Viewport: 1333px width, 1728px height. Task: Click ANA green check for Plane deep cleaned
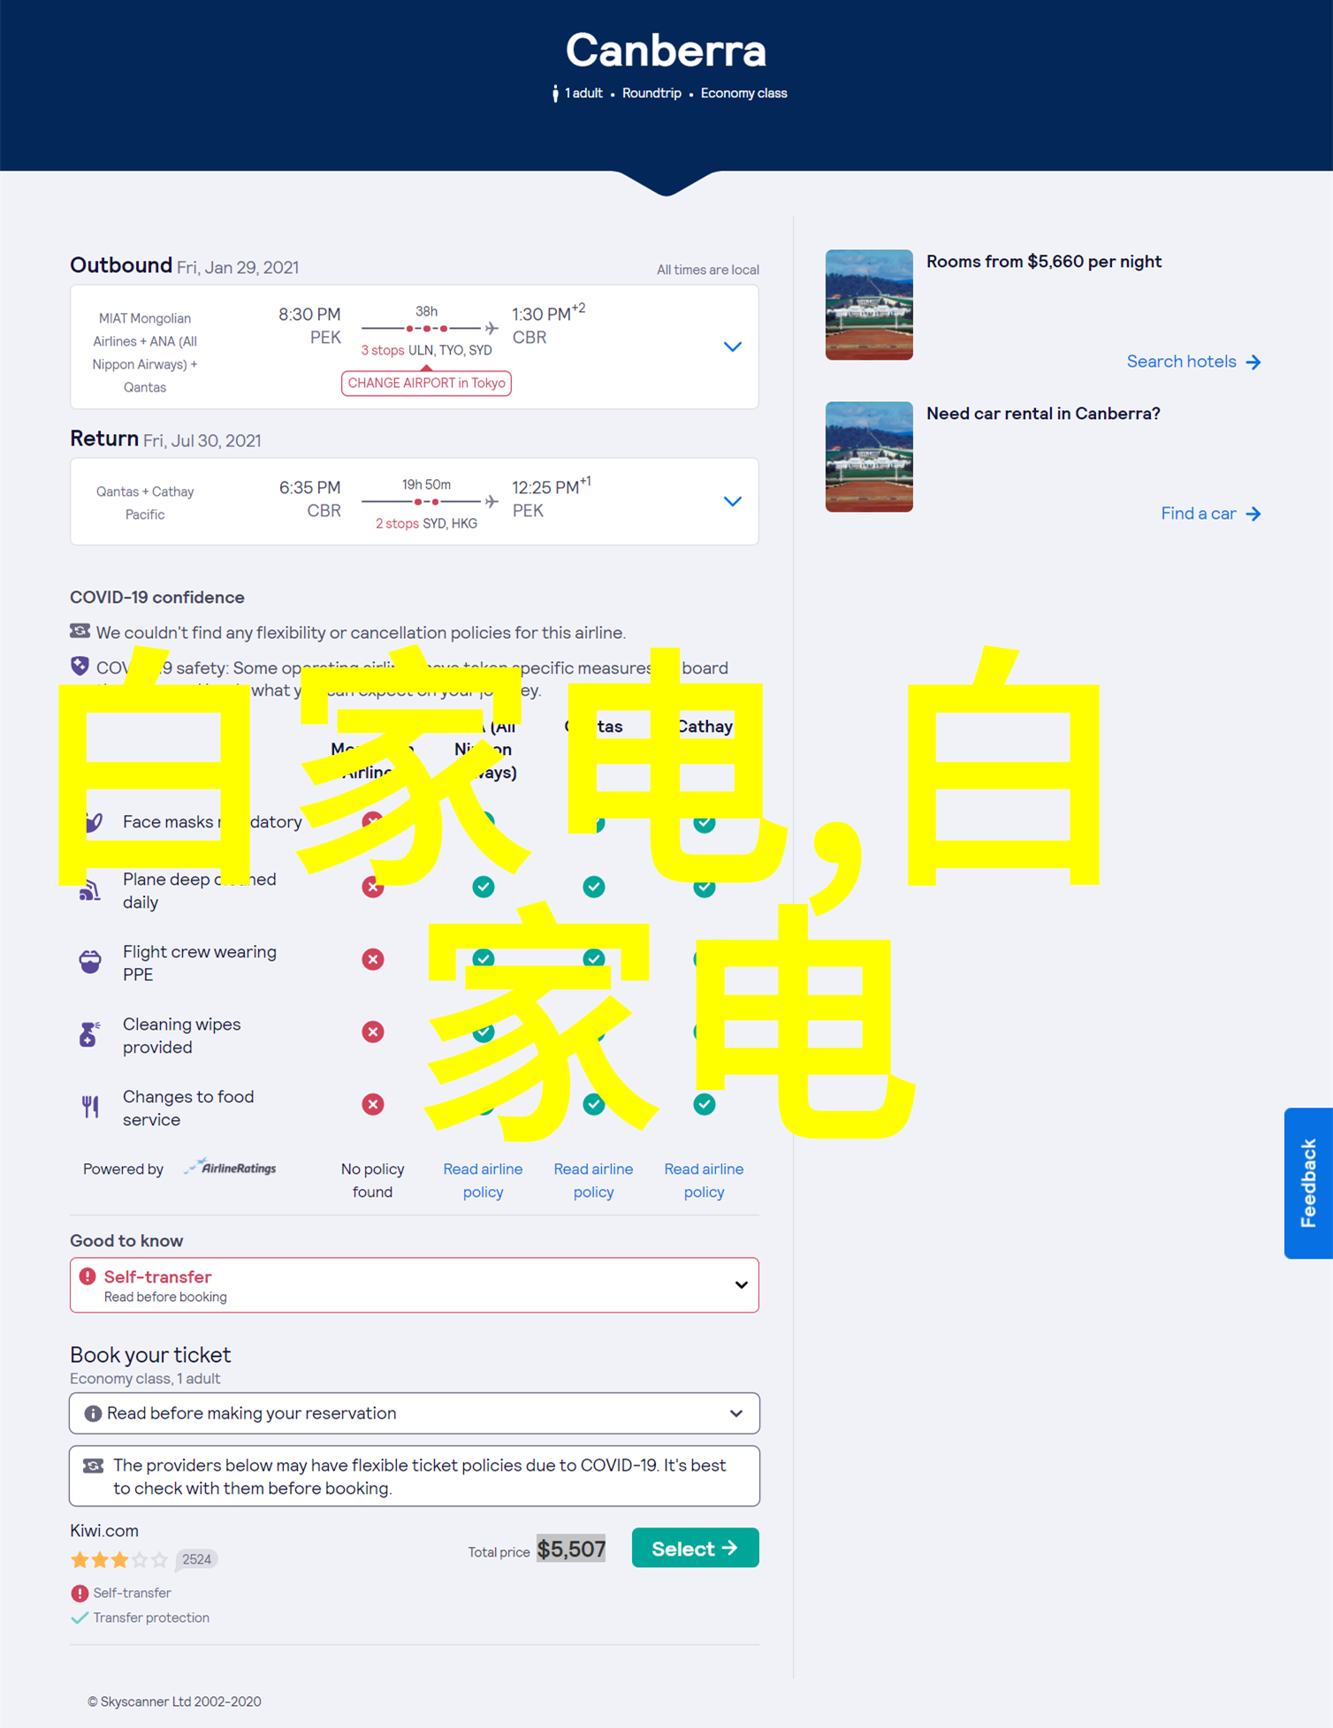point(484,887)
